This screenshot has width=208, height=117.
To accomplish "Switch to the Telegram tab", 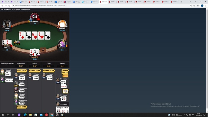I will 94,2.
